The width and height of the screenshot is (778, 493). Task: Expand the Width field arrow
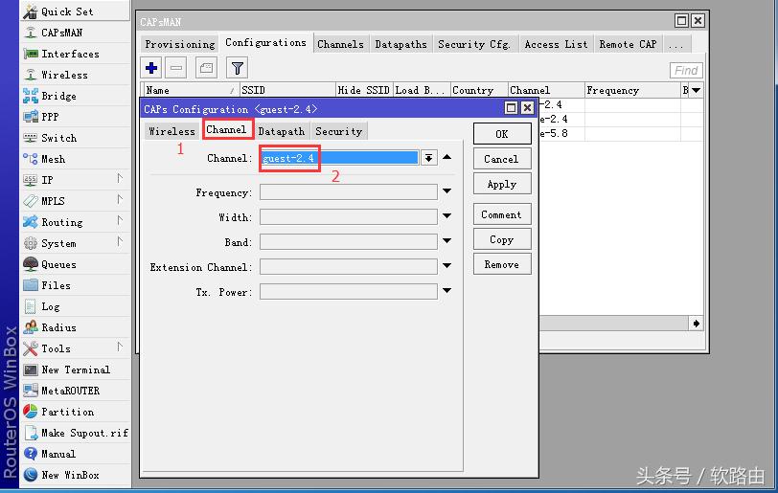[x=447, y=216]
